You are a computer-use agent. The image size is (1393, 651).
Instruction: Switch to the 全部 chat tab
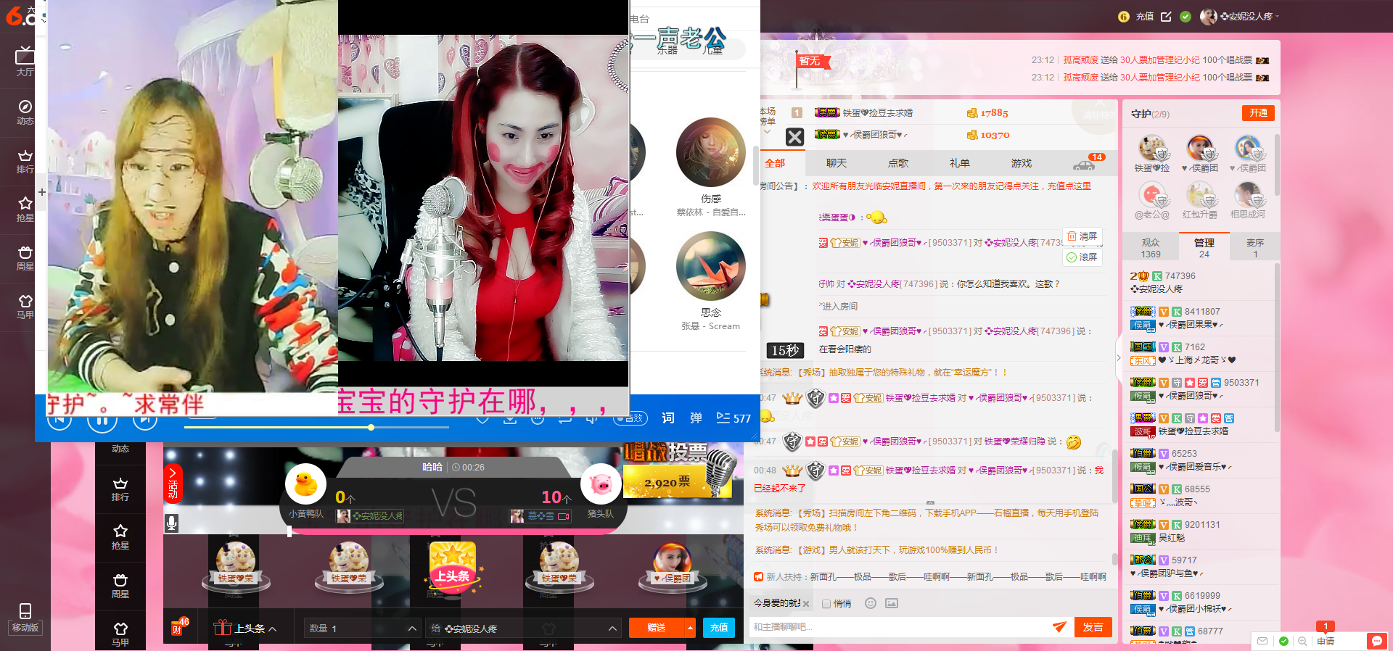[x=775, y=163]
